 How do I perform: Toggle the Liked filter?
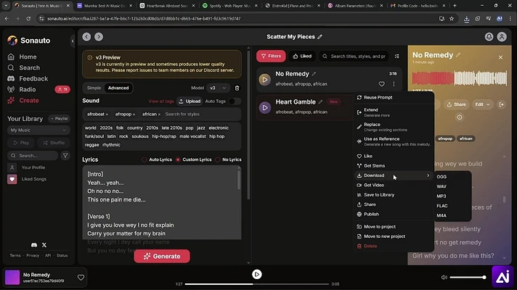pos(302,57)
